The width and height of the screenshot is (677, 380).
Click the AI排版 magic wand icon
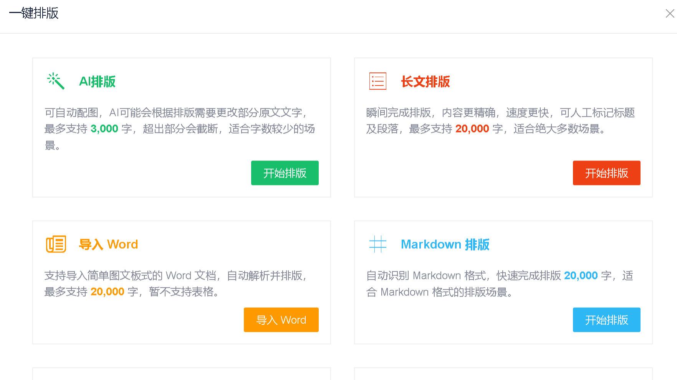pyautogui.click(x=55, y=81)
